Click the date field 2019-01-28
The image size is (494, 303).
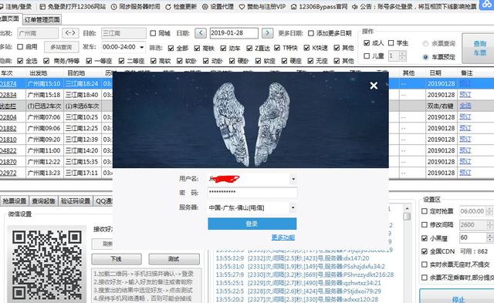tap(234, 32)
